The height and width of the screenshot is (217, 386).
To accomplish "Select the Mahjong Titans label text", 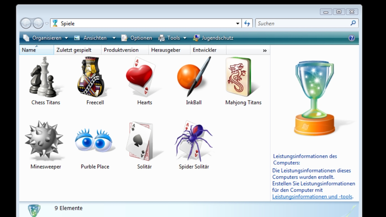I will pyautogui.click(x=243, y=102).
